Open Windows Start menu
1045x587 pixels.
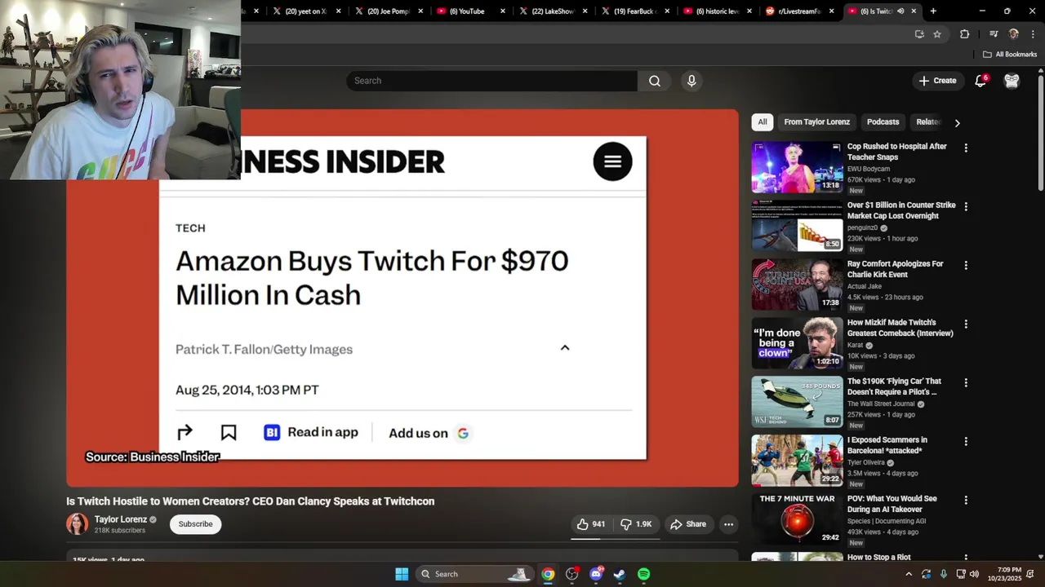tap(402, 574)
